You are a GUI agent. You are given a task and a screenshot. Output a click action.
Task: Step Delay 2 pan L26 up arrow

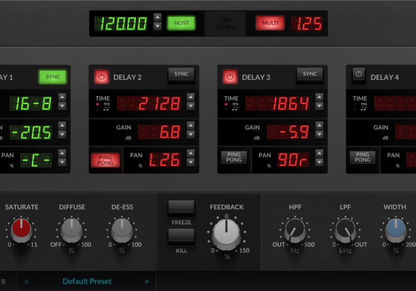coord(191,153)
